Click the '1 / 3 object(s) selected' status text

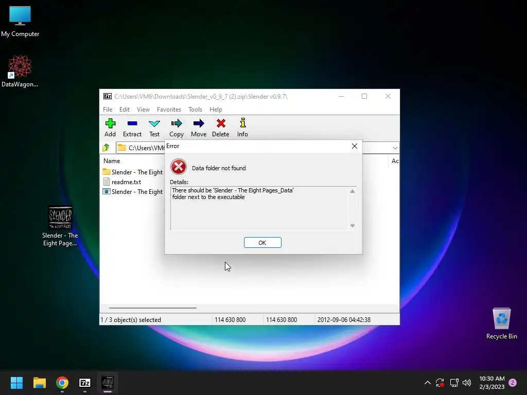(131, 320)
